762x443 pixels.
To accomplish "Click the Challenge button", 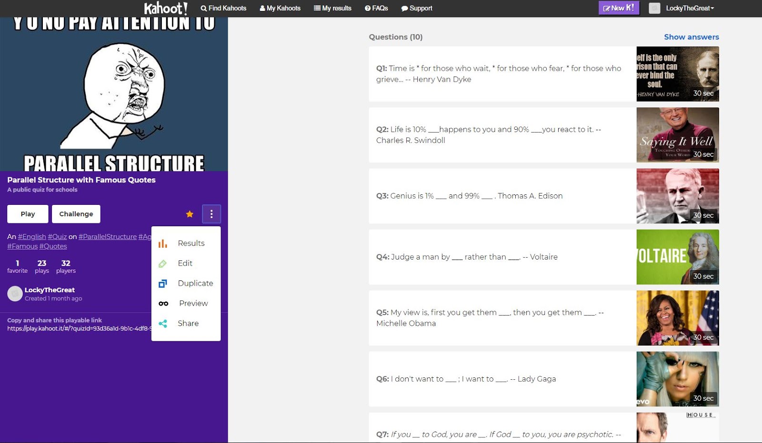I will [x=76, y=214].
